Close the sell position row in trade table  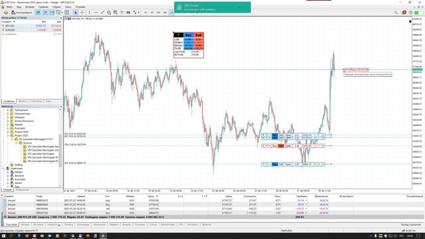[306, 209]
